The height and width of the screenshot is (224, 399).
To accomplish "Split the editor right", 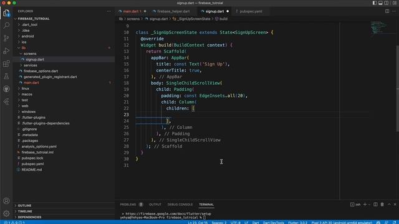I will (x=387, y=11).
